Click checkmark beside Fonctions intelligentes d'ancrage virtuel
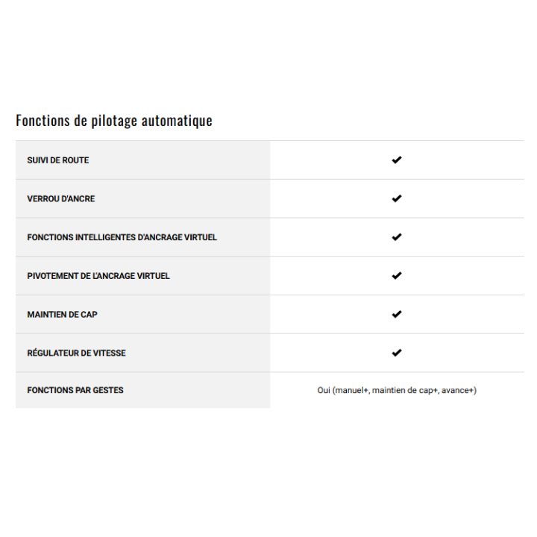The height and width of the screenshot is (537, 537). pyautogui.click(x=397, y=237)
